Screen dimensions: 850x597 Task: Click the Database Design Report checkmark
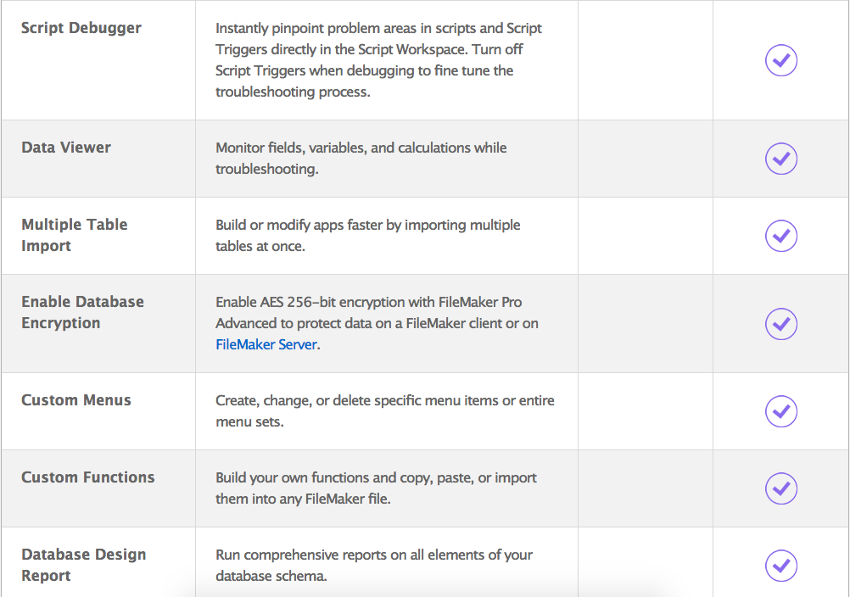click(x=781, y=566)
